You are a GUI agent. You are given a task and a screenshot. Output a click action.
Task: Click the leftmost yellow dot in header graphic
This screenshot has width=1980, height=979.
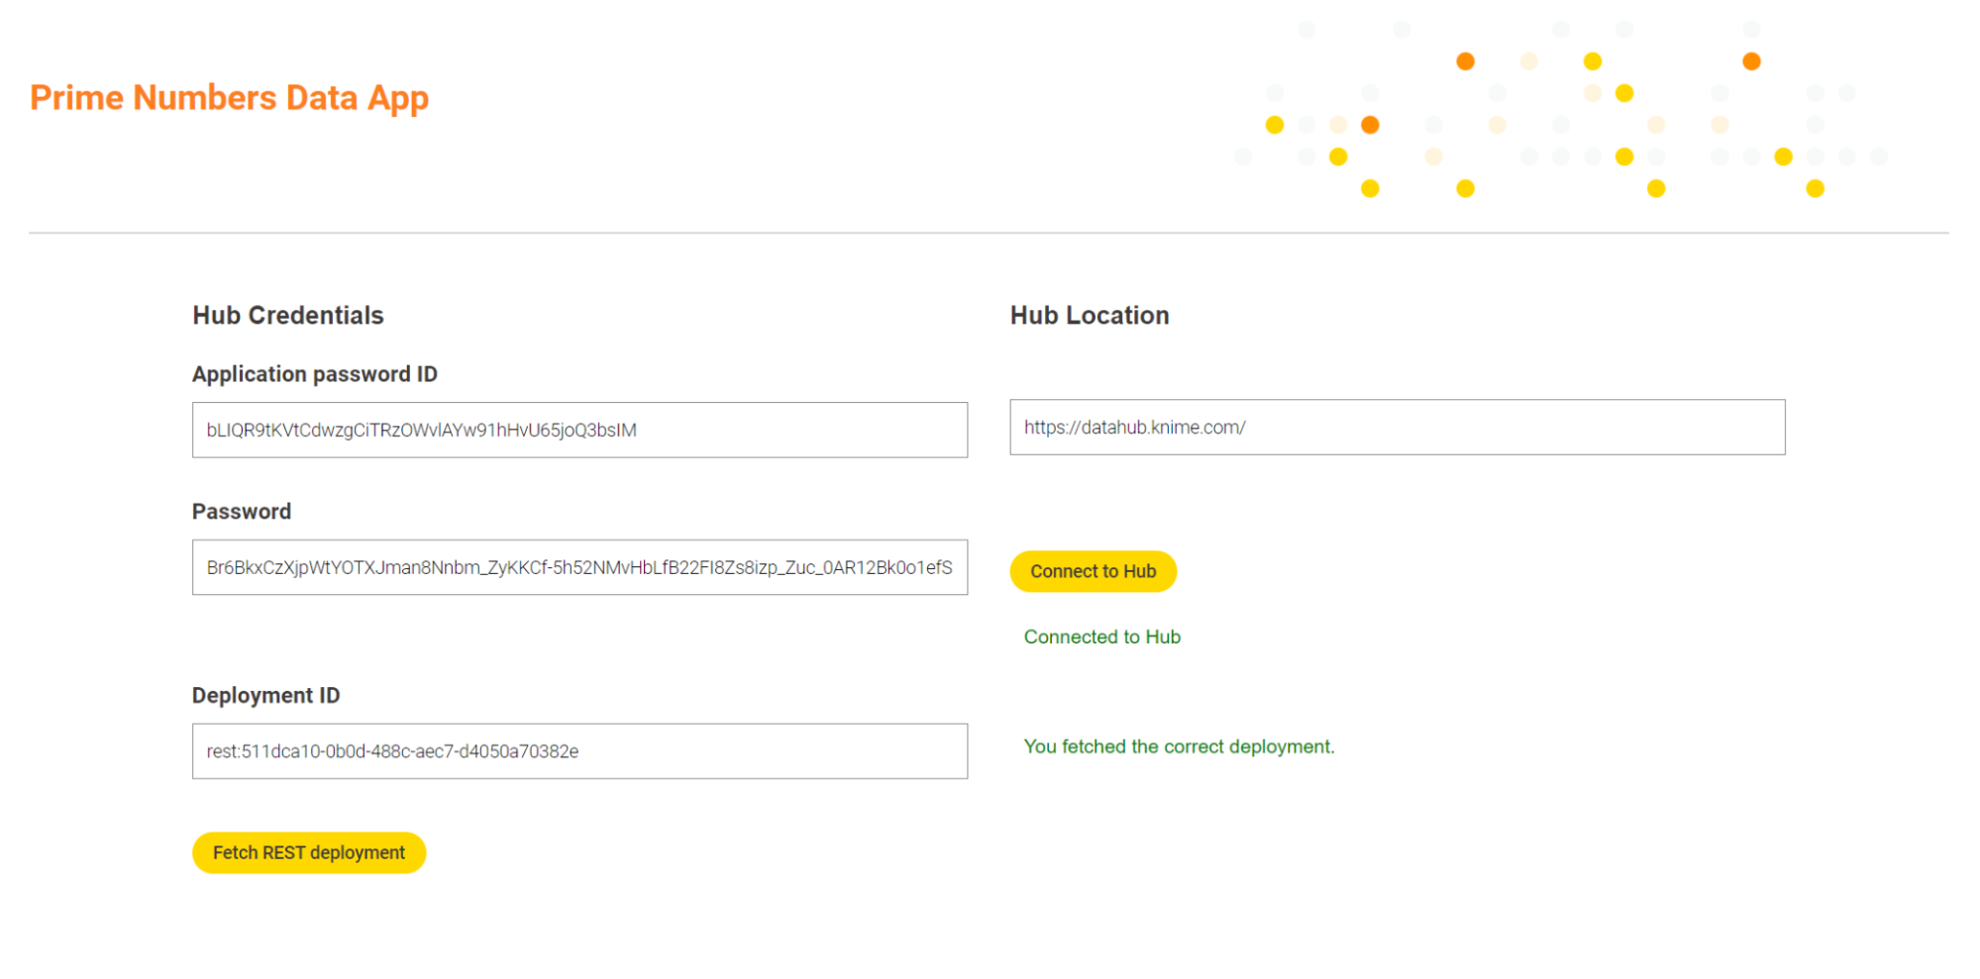click(1275, 125)
